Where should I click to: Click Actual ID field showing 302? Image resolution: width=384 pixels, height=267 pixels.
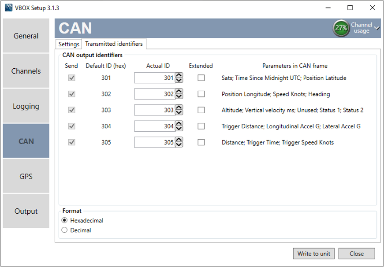tap(155, 94)
